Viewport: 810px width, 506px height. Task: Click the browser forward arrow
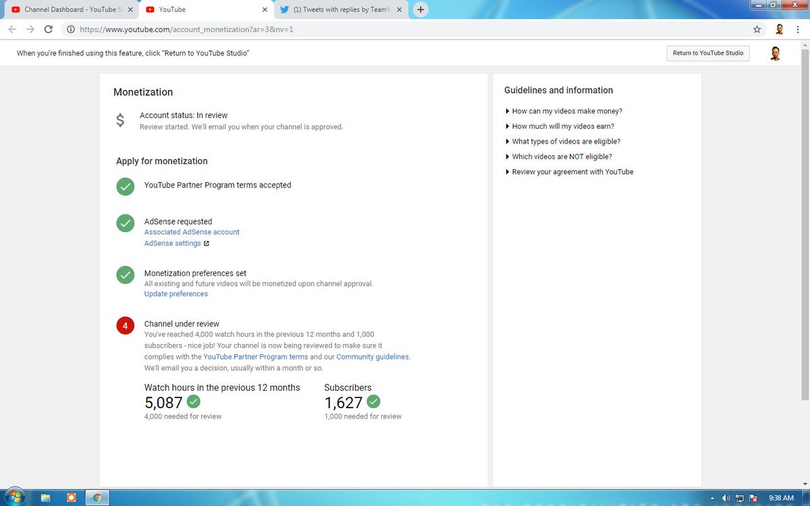[x=30, y=30]
